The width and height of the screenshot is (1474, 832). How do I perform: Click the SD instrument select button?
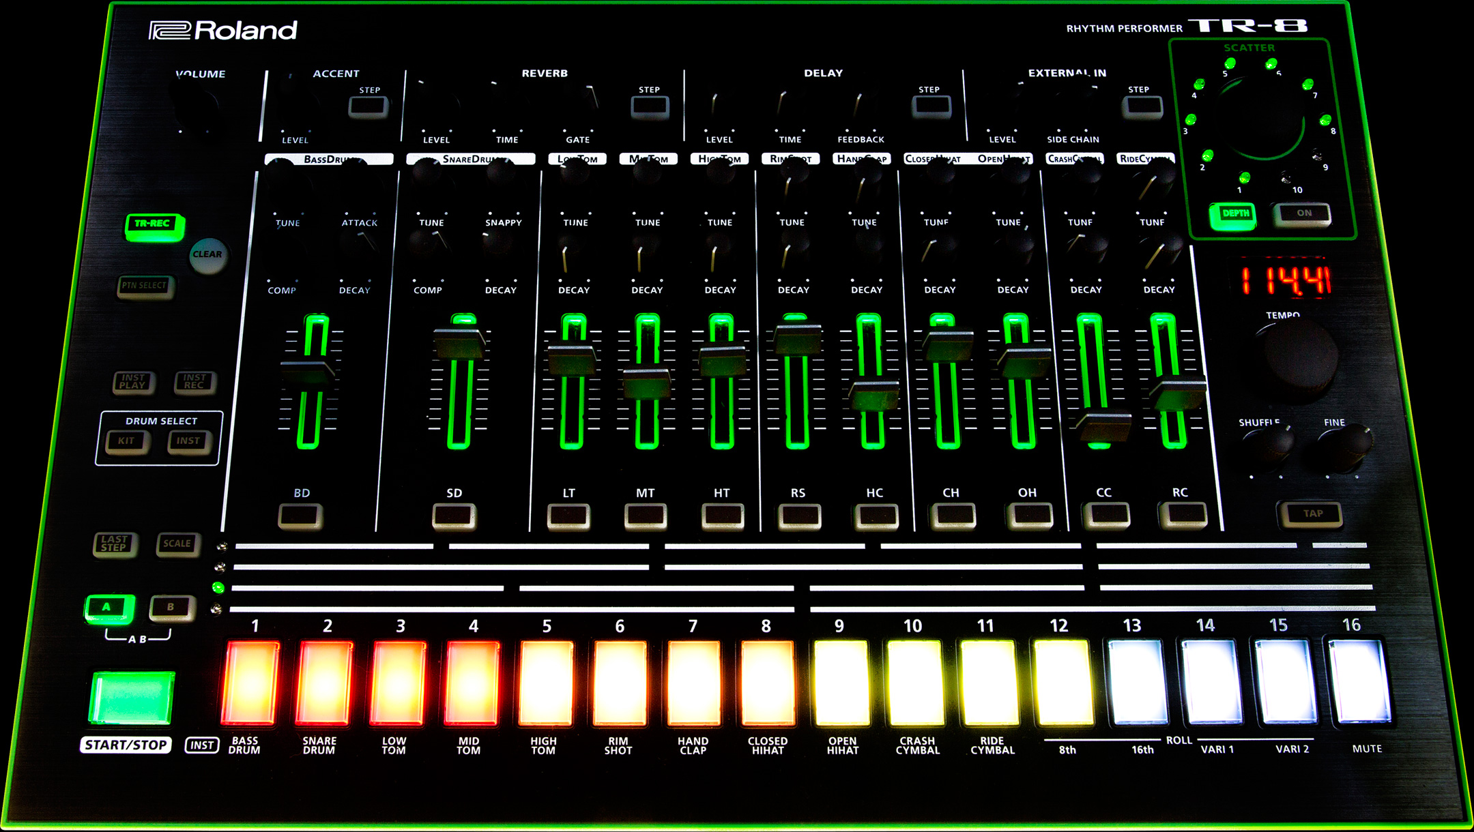[454, 516]
